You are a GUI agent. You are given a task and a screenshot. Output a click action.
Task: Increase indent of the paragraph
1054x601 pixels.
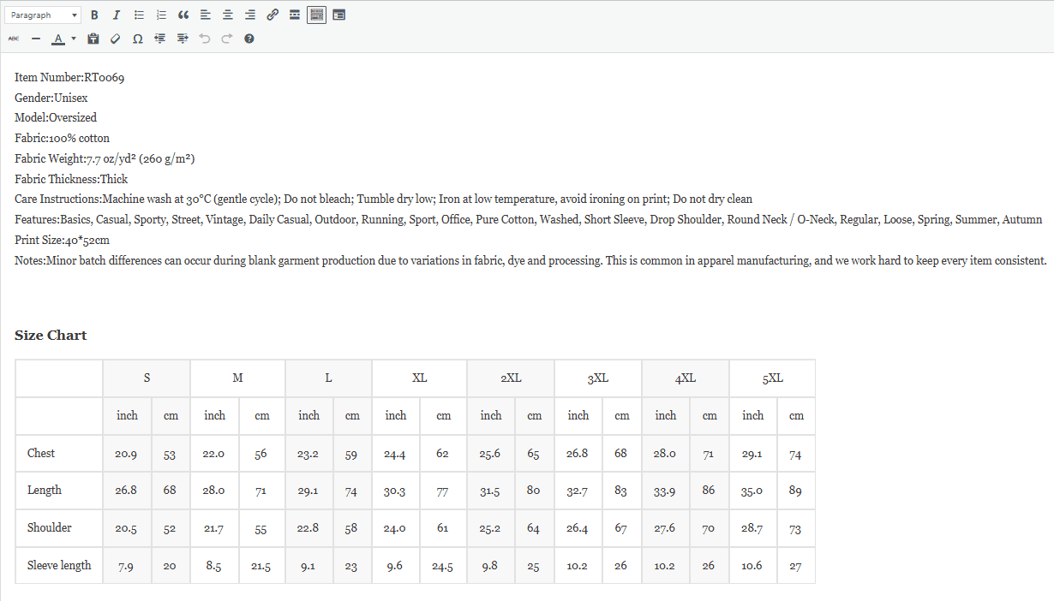pyautogui.click(x=183, y=39)
